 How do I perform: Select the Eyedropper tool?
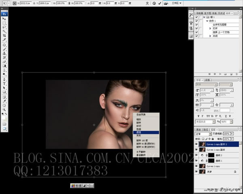4,101
